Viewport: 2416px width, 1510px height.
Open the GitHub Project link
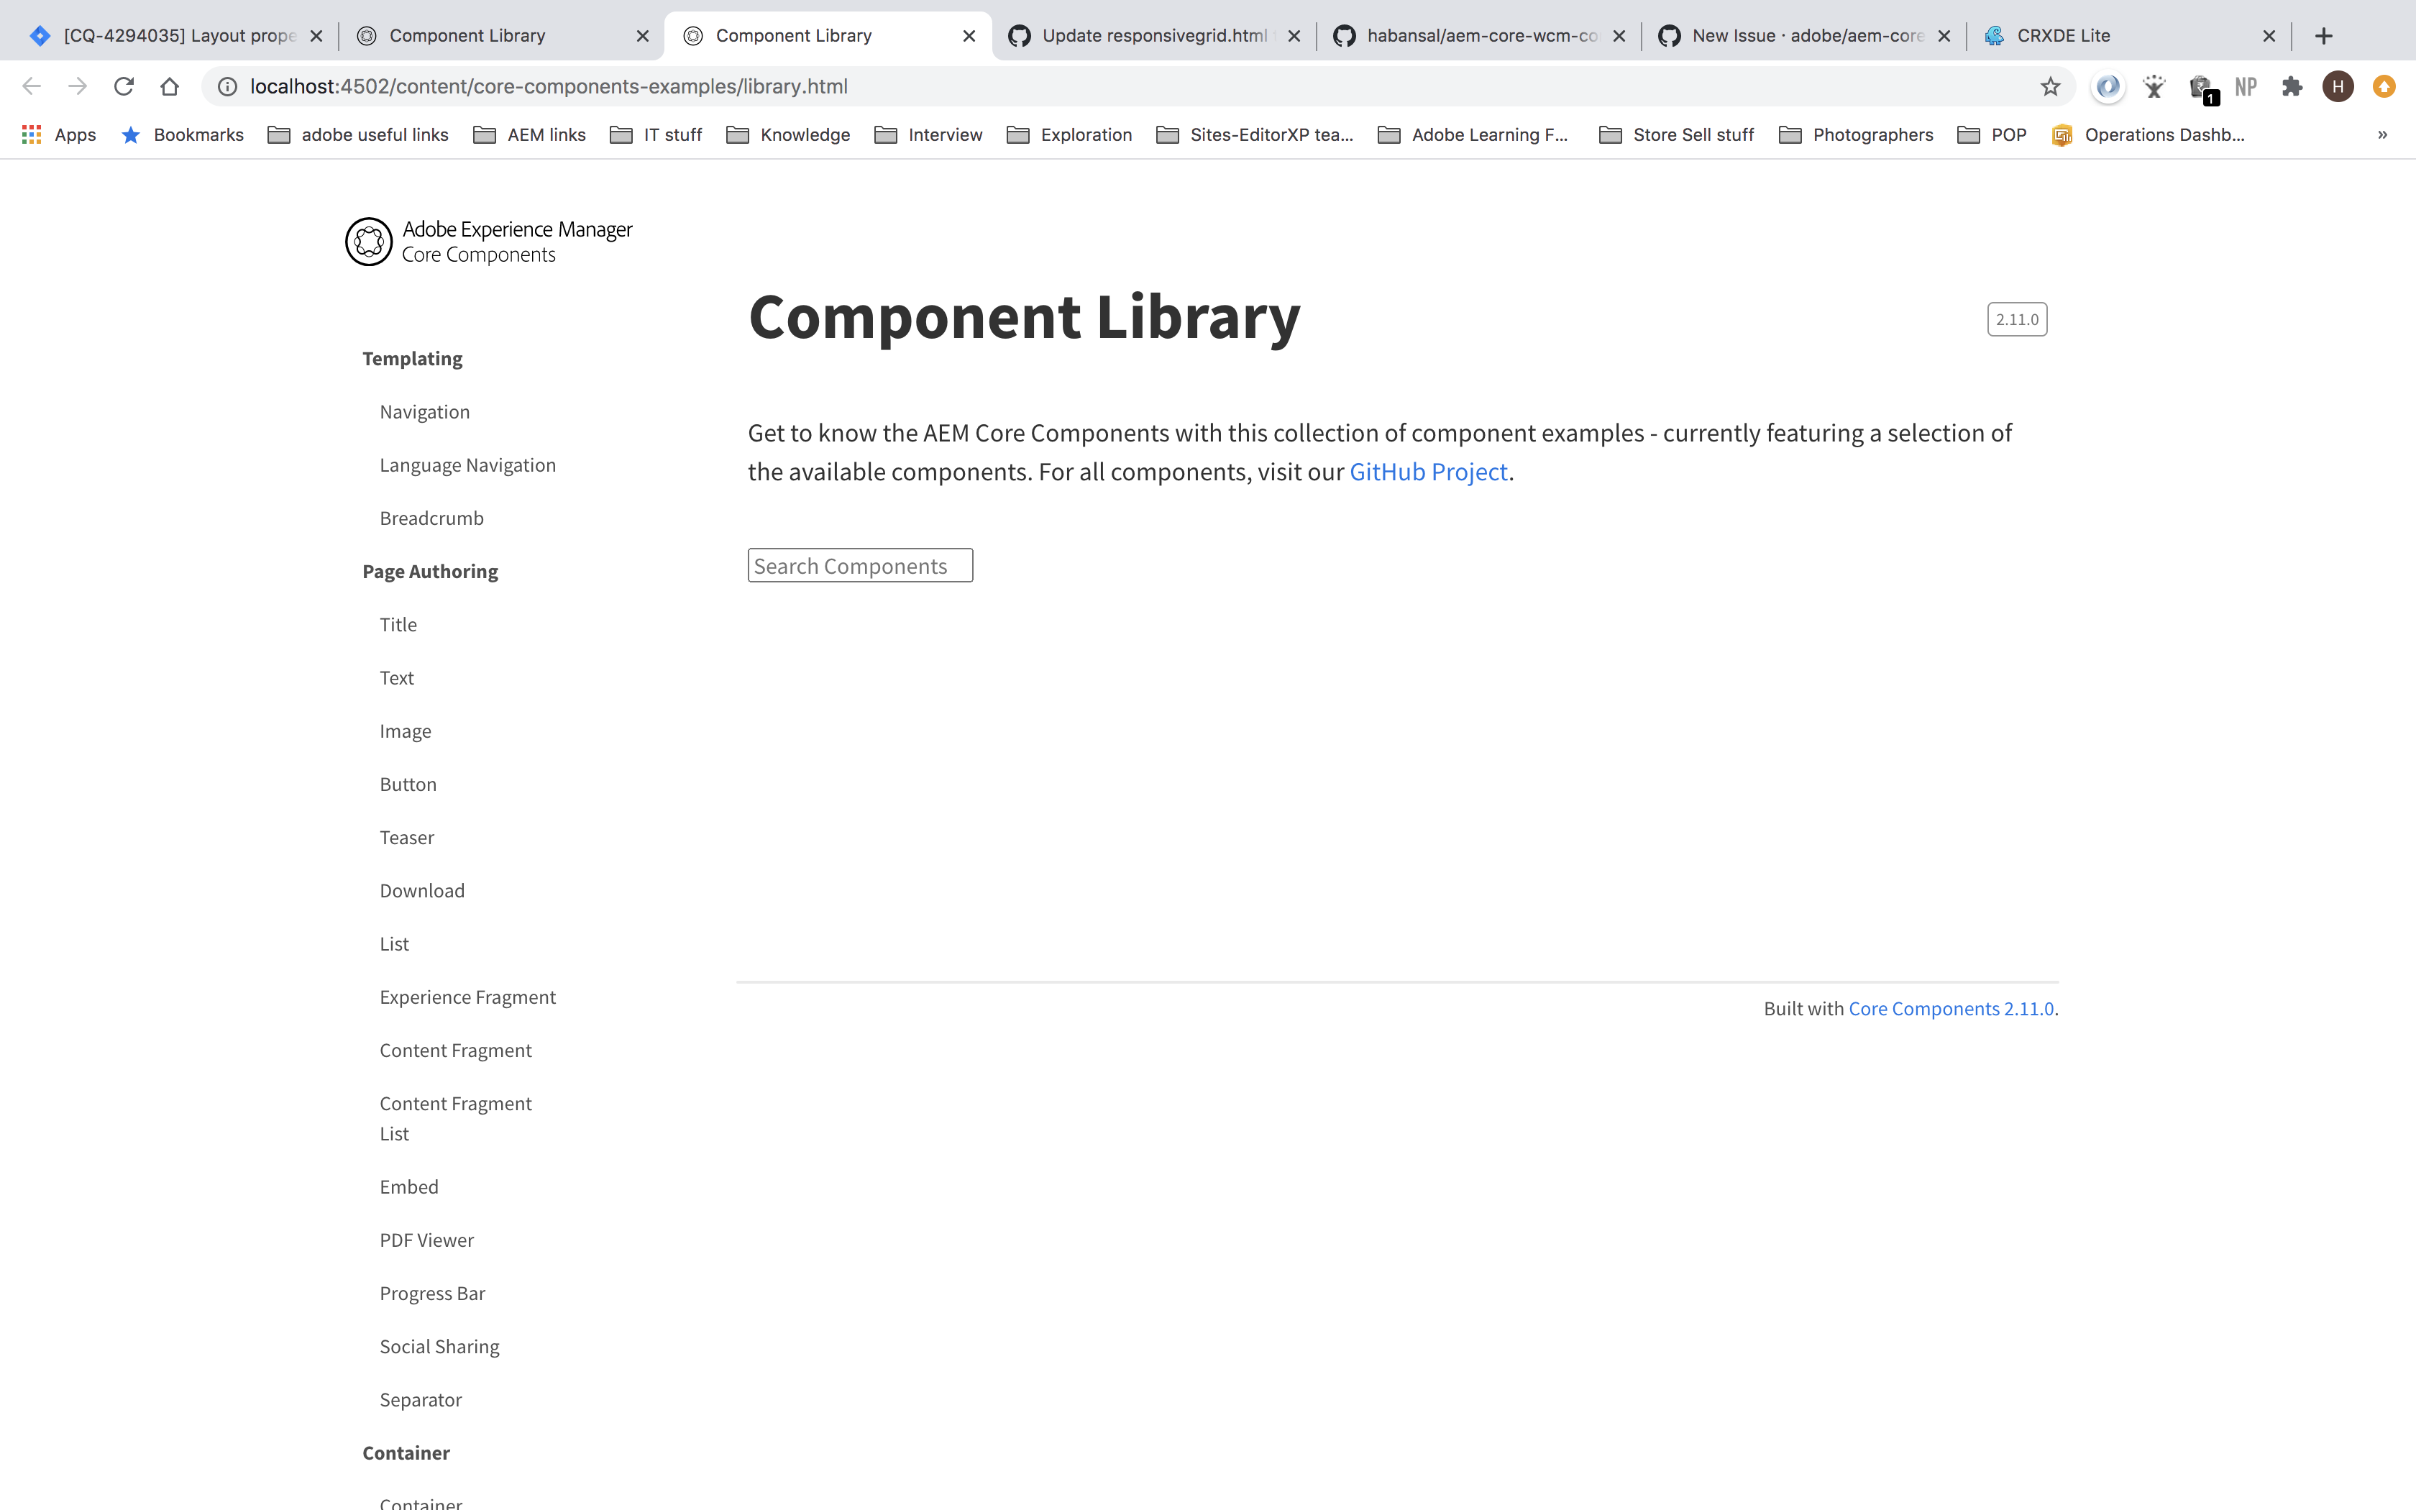point(1427,472)
